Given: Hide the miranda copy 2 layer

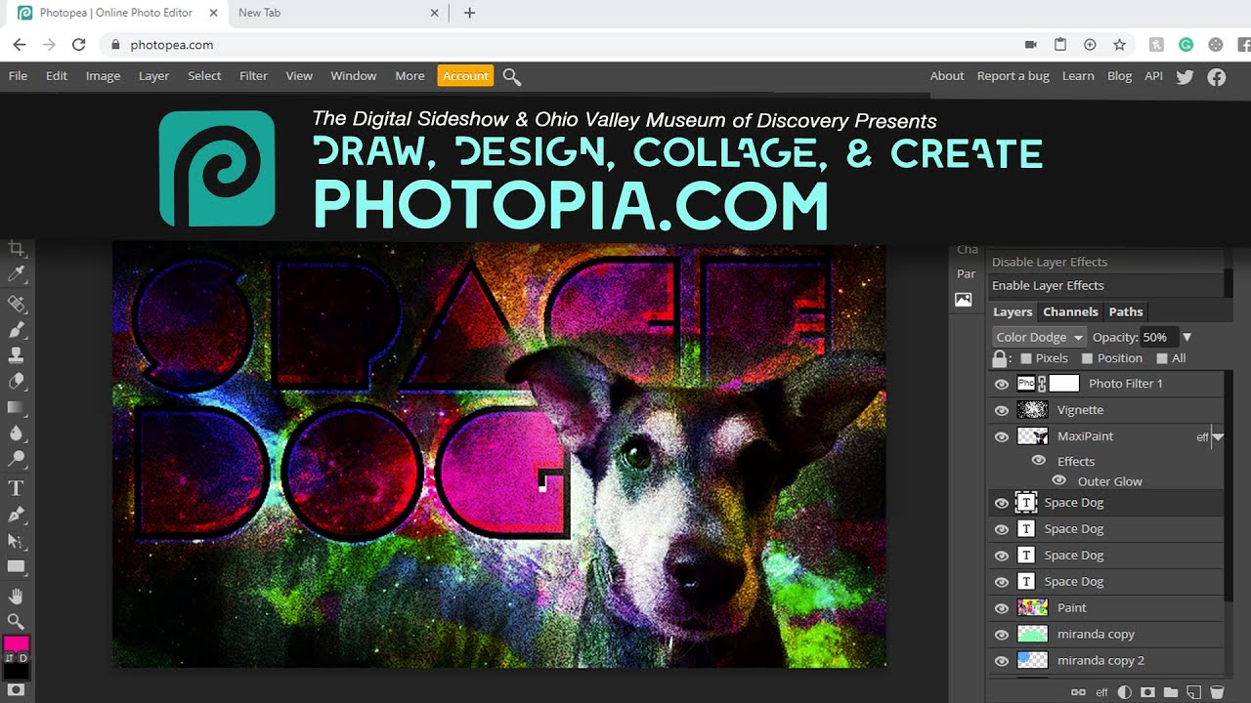Looking at the screenshot, I should click(x=1001, y=660).
